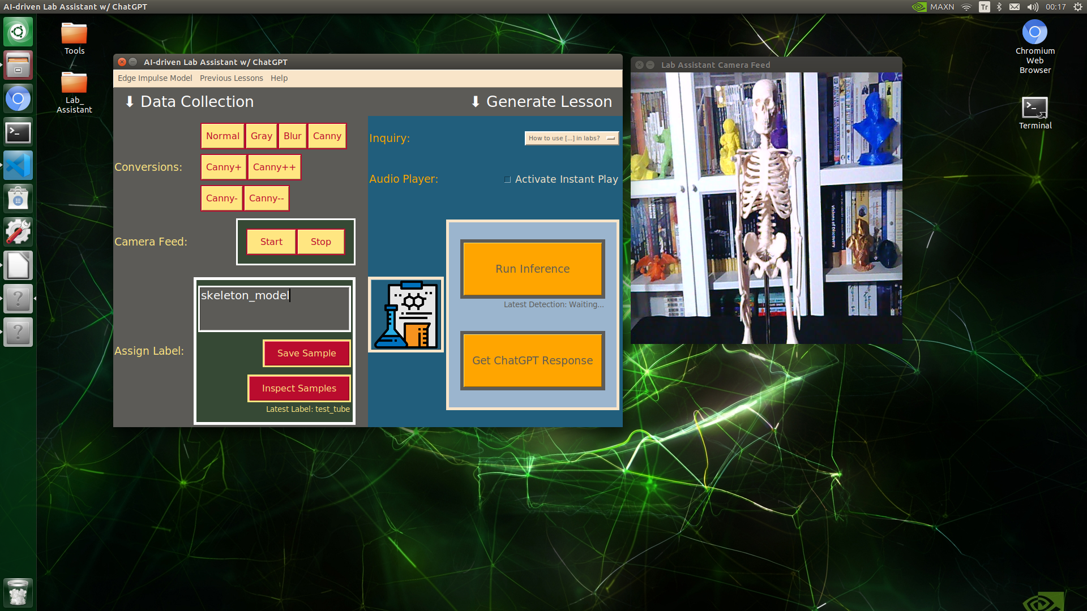Click the Canny+ conversion icon

222,166
